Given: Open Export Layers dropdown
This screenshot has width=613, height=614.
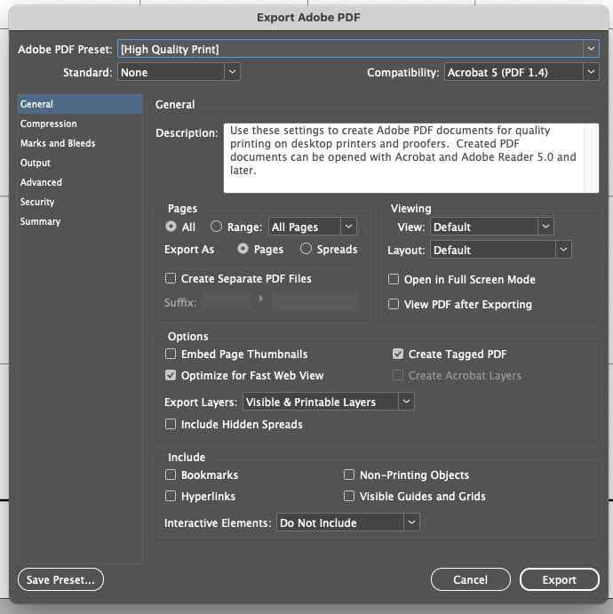Looking at the screenshot, I should (x=329, y=402).
